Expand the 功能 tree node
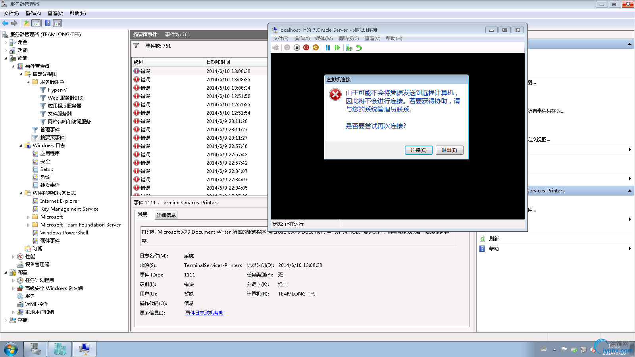The height and width of the screenshot is (357, 635). pyautogui.click(x=6, y=50)
